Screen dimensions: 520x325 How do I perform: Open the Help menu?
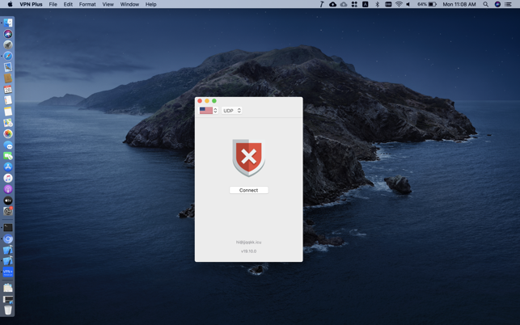pyautogui.click(x=151, y=4)
